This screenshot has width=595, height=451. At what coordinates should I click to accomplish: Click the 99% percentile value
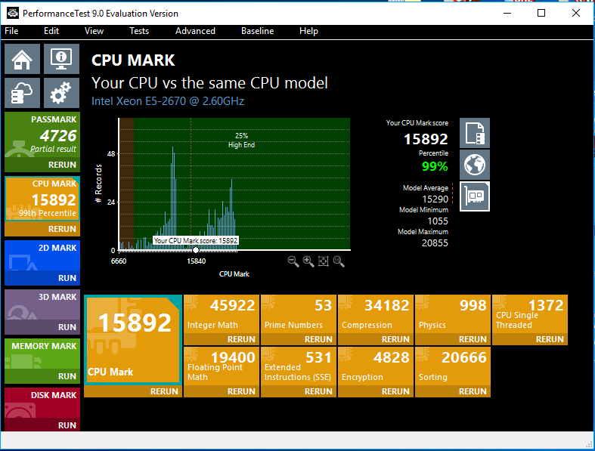pyautogui.click(x=435, y=166)
